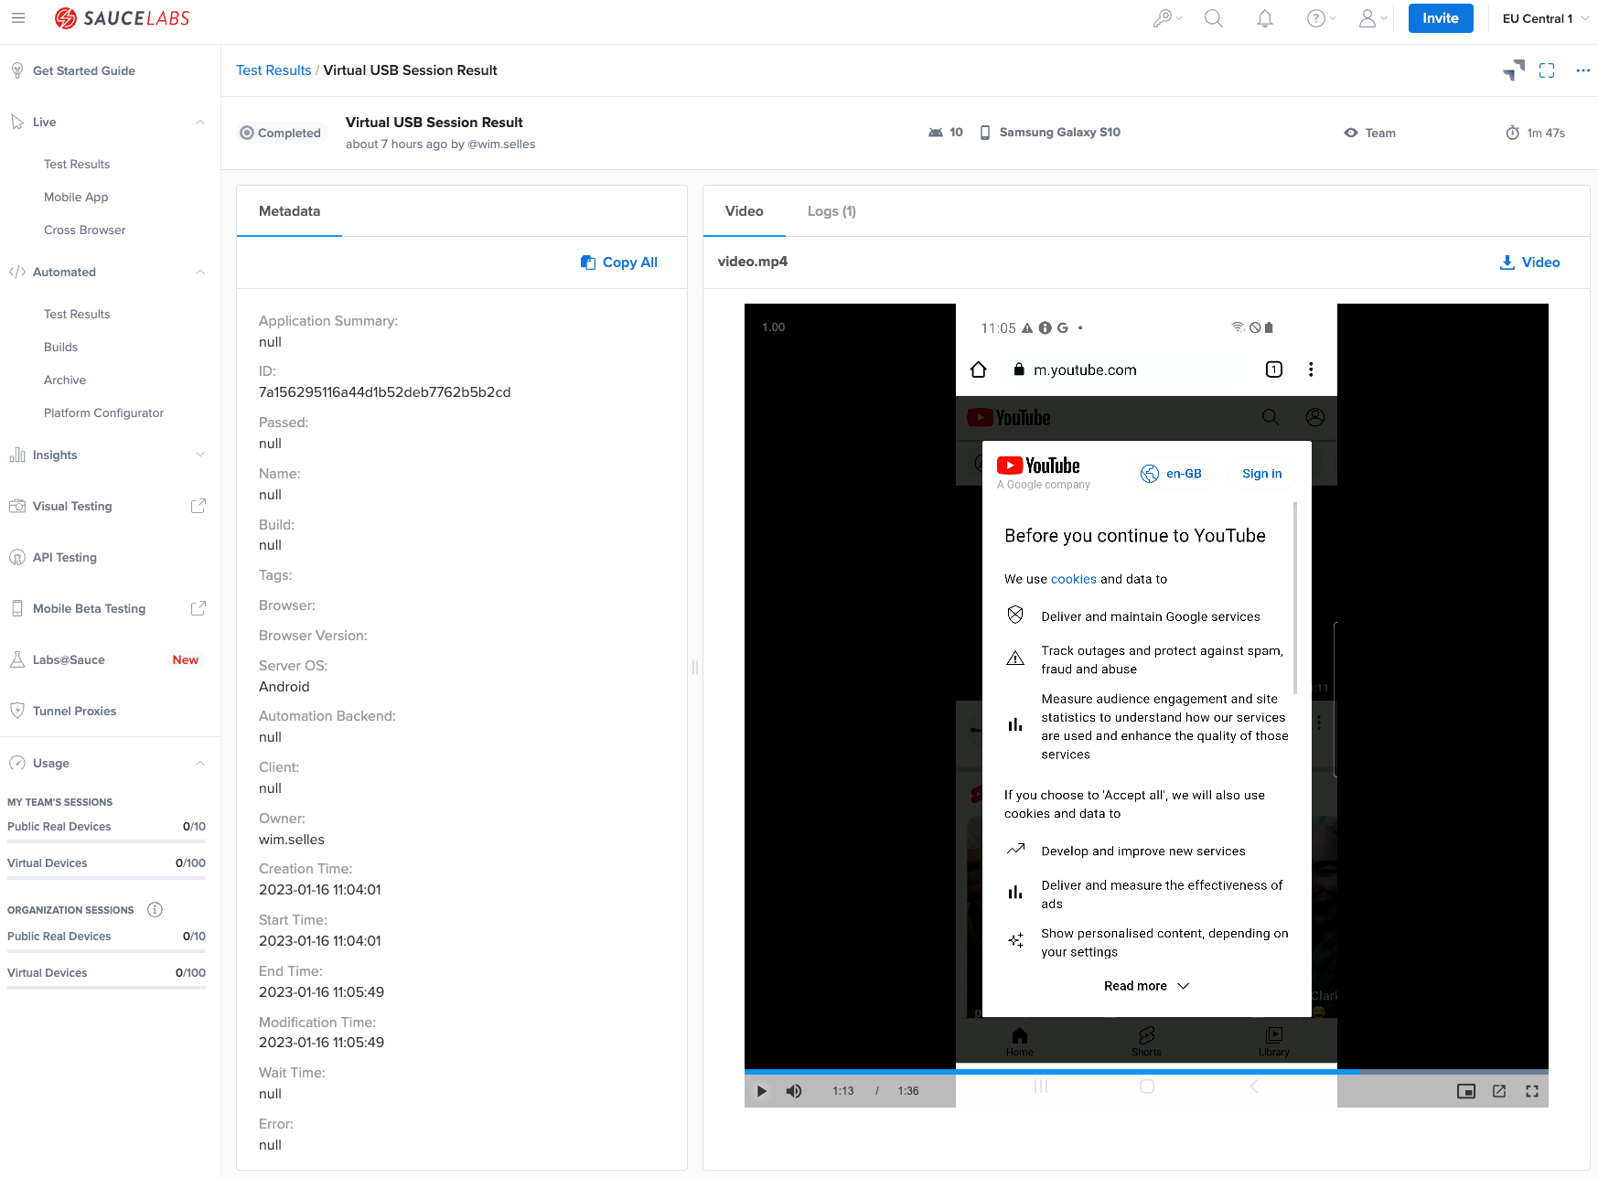
Task: Go to Test Results breadcrumb link
Action: pyautogui.click(x=273, y=70)
